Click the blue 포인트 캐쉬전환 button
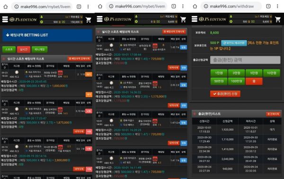This screenshot has height=179, width=284. tap(234, 43)
